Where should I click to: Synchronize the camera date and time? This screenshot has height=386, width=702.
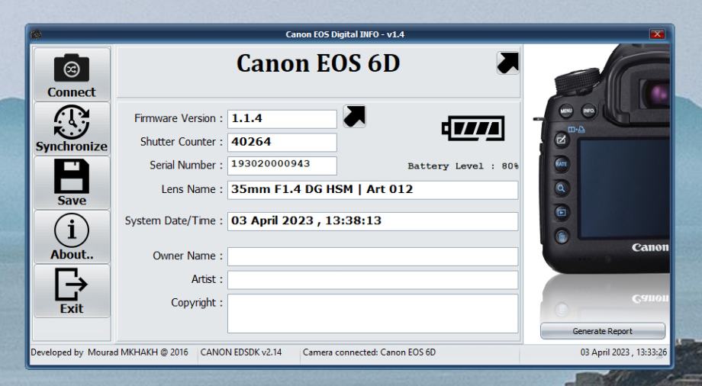point(72,128)
